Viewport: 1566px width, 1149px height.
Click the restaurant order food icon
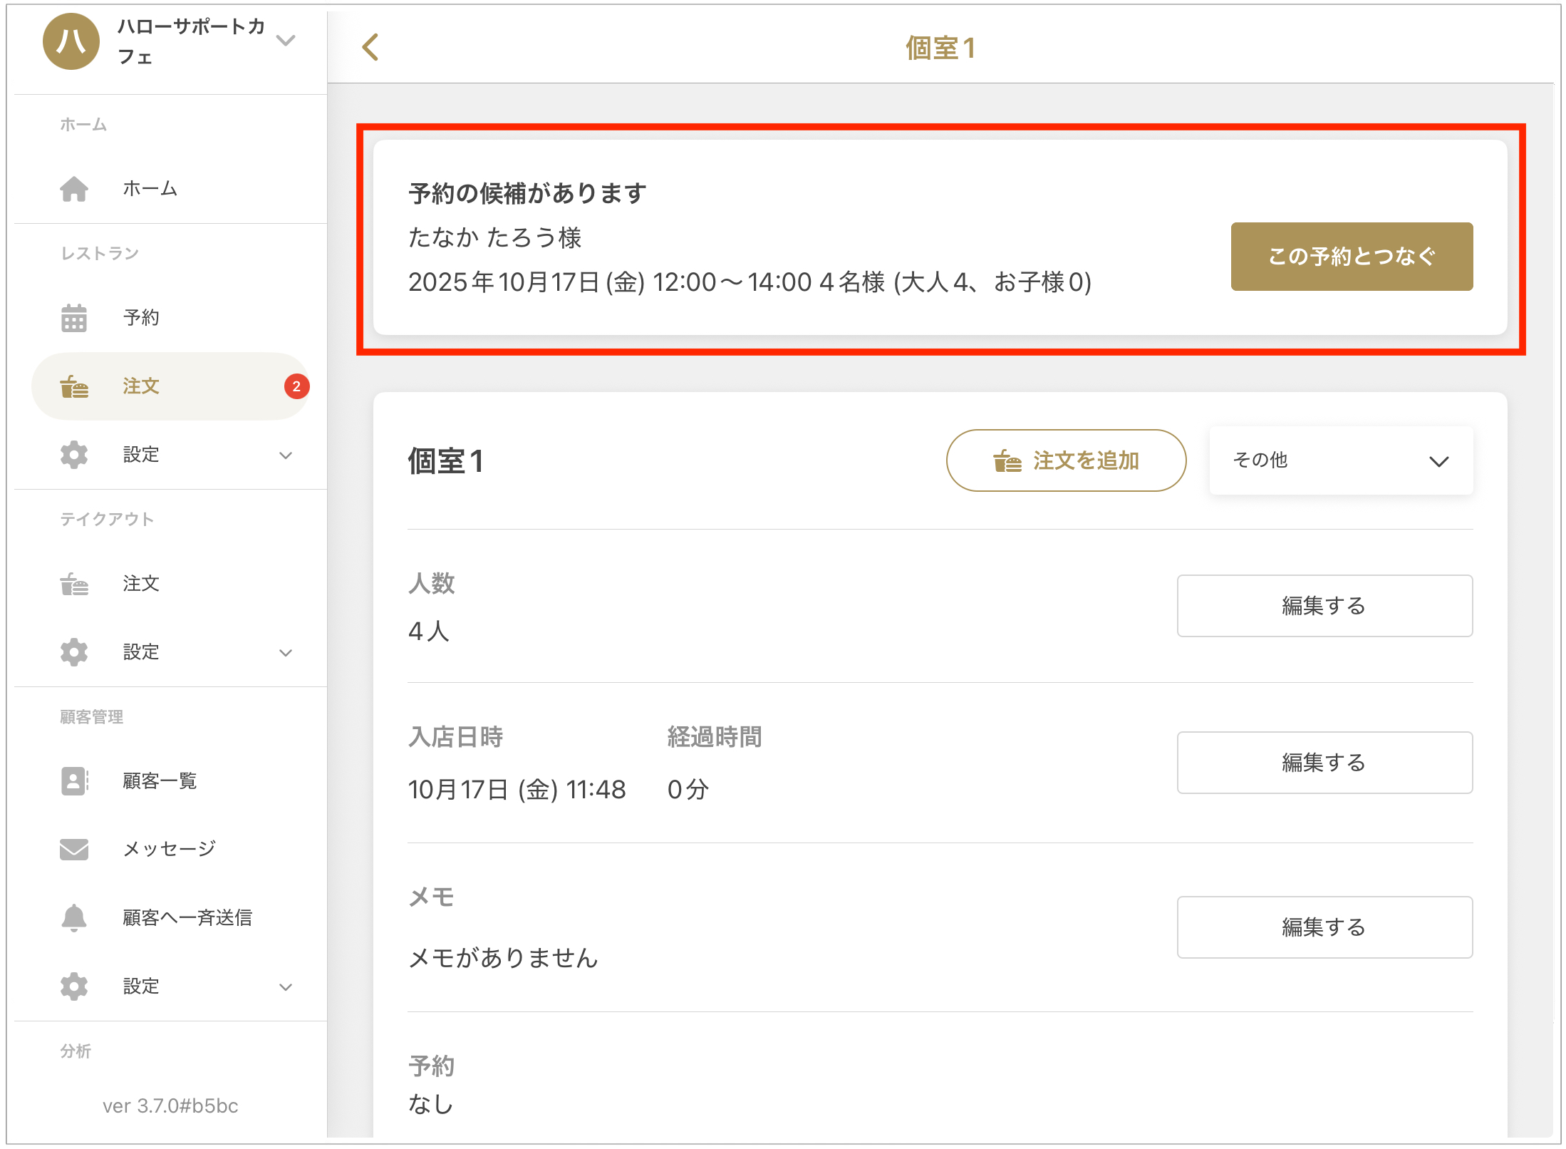(74, 386)
